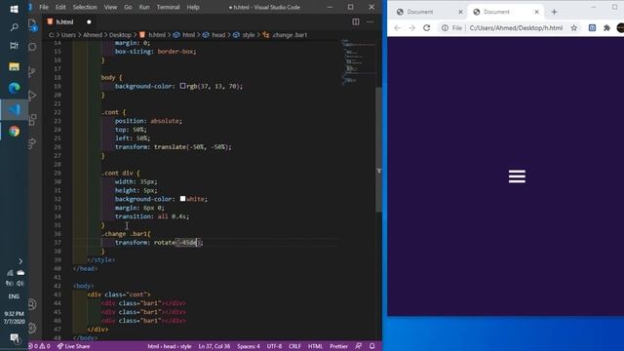The image size is (624, 351).
Task: Open Microsoft Edge from the taskbar
Action: (x=14, y=88)
